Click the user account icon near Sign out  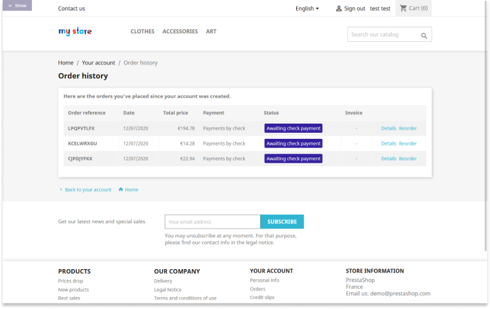pyautogui.click(x=339, y=9)
